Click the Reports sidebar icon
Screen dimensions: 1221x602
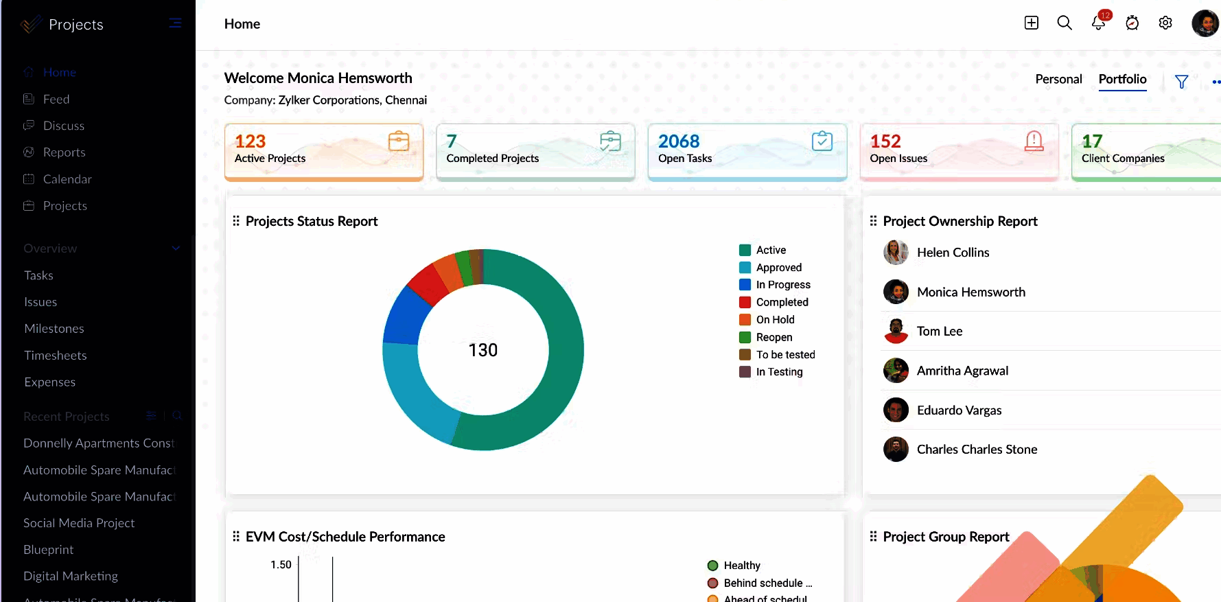pos(28,152)
